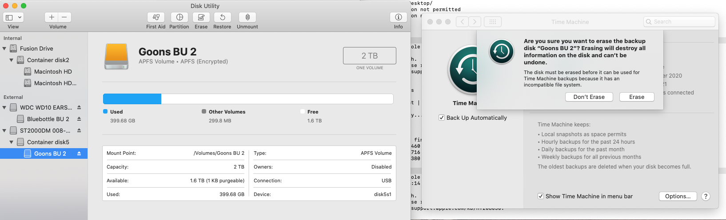Image resolution: width=726 pixels, height=220 pixels.
Task: Select the Macintosh HD volume
Action: pyautogui.click(x=44, y=72)
